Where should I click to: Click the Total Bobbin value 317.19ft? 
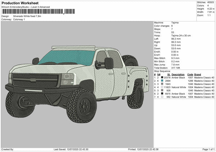coord(176,68)
